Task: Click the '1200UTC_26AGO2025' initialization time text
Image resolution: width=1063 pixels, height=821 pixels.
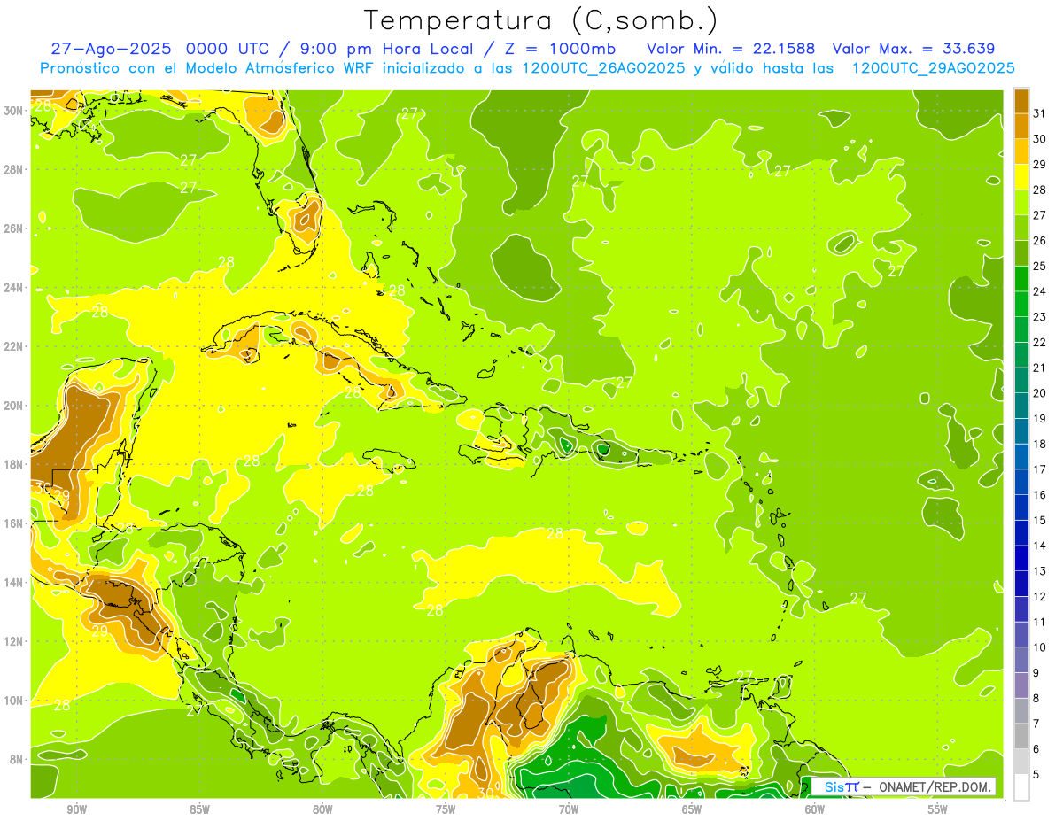Action: [603, 68]
